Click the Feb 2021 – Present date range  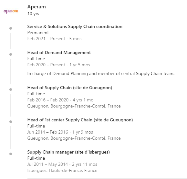coord(46,39)
